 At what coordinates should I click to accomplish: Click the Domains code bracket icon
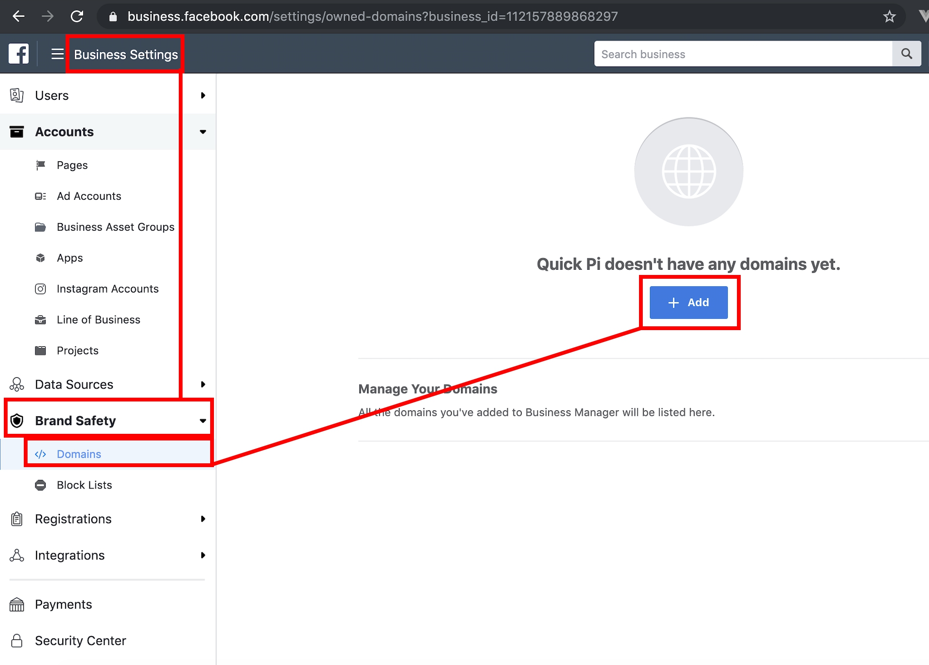tap(40, 454)
